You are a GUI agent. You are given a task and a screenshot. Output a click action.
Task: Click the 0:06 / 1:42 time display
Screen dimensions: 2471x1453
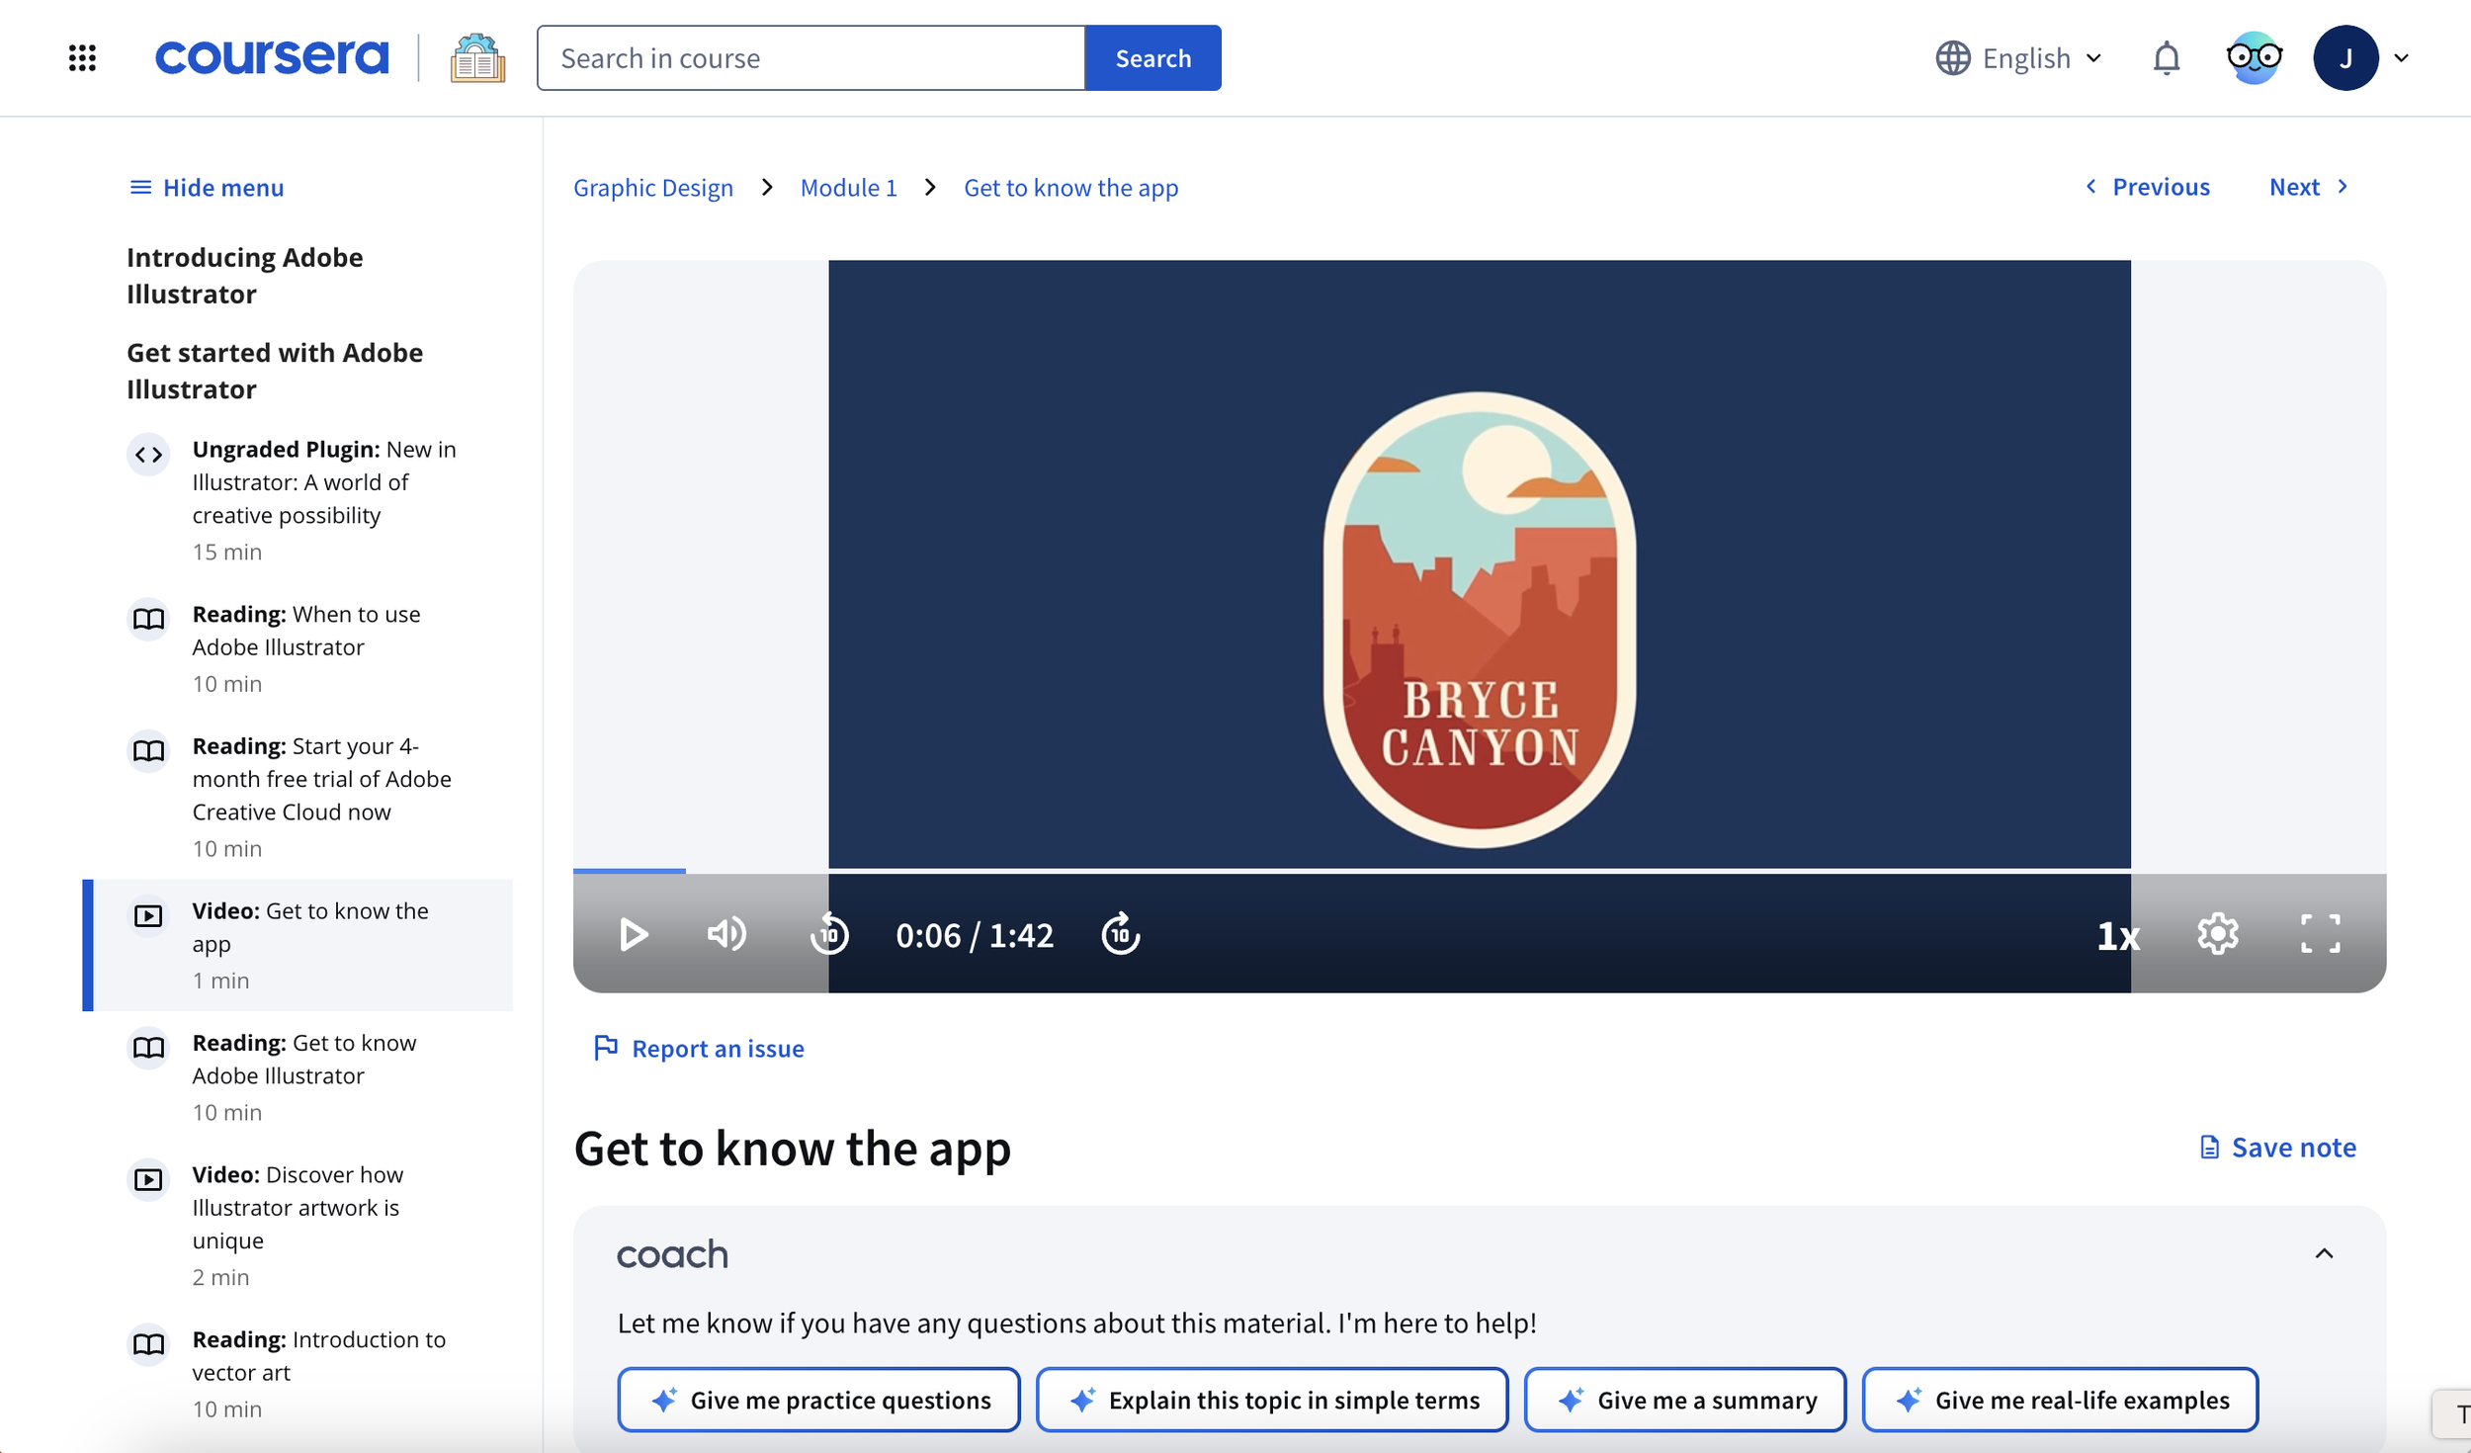coord(975,935)
